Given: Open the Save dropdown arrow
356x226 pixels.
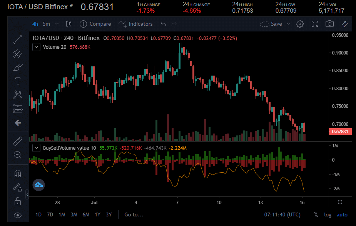Looking at the screenshot, I should tap(288, 24).
